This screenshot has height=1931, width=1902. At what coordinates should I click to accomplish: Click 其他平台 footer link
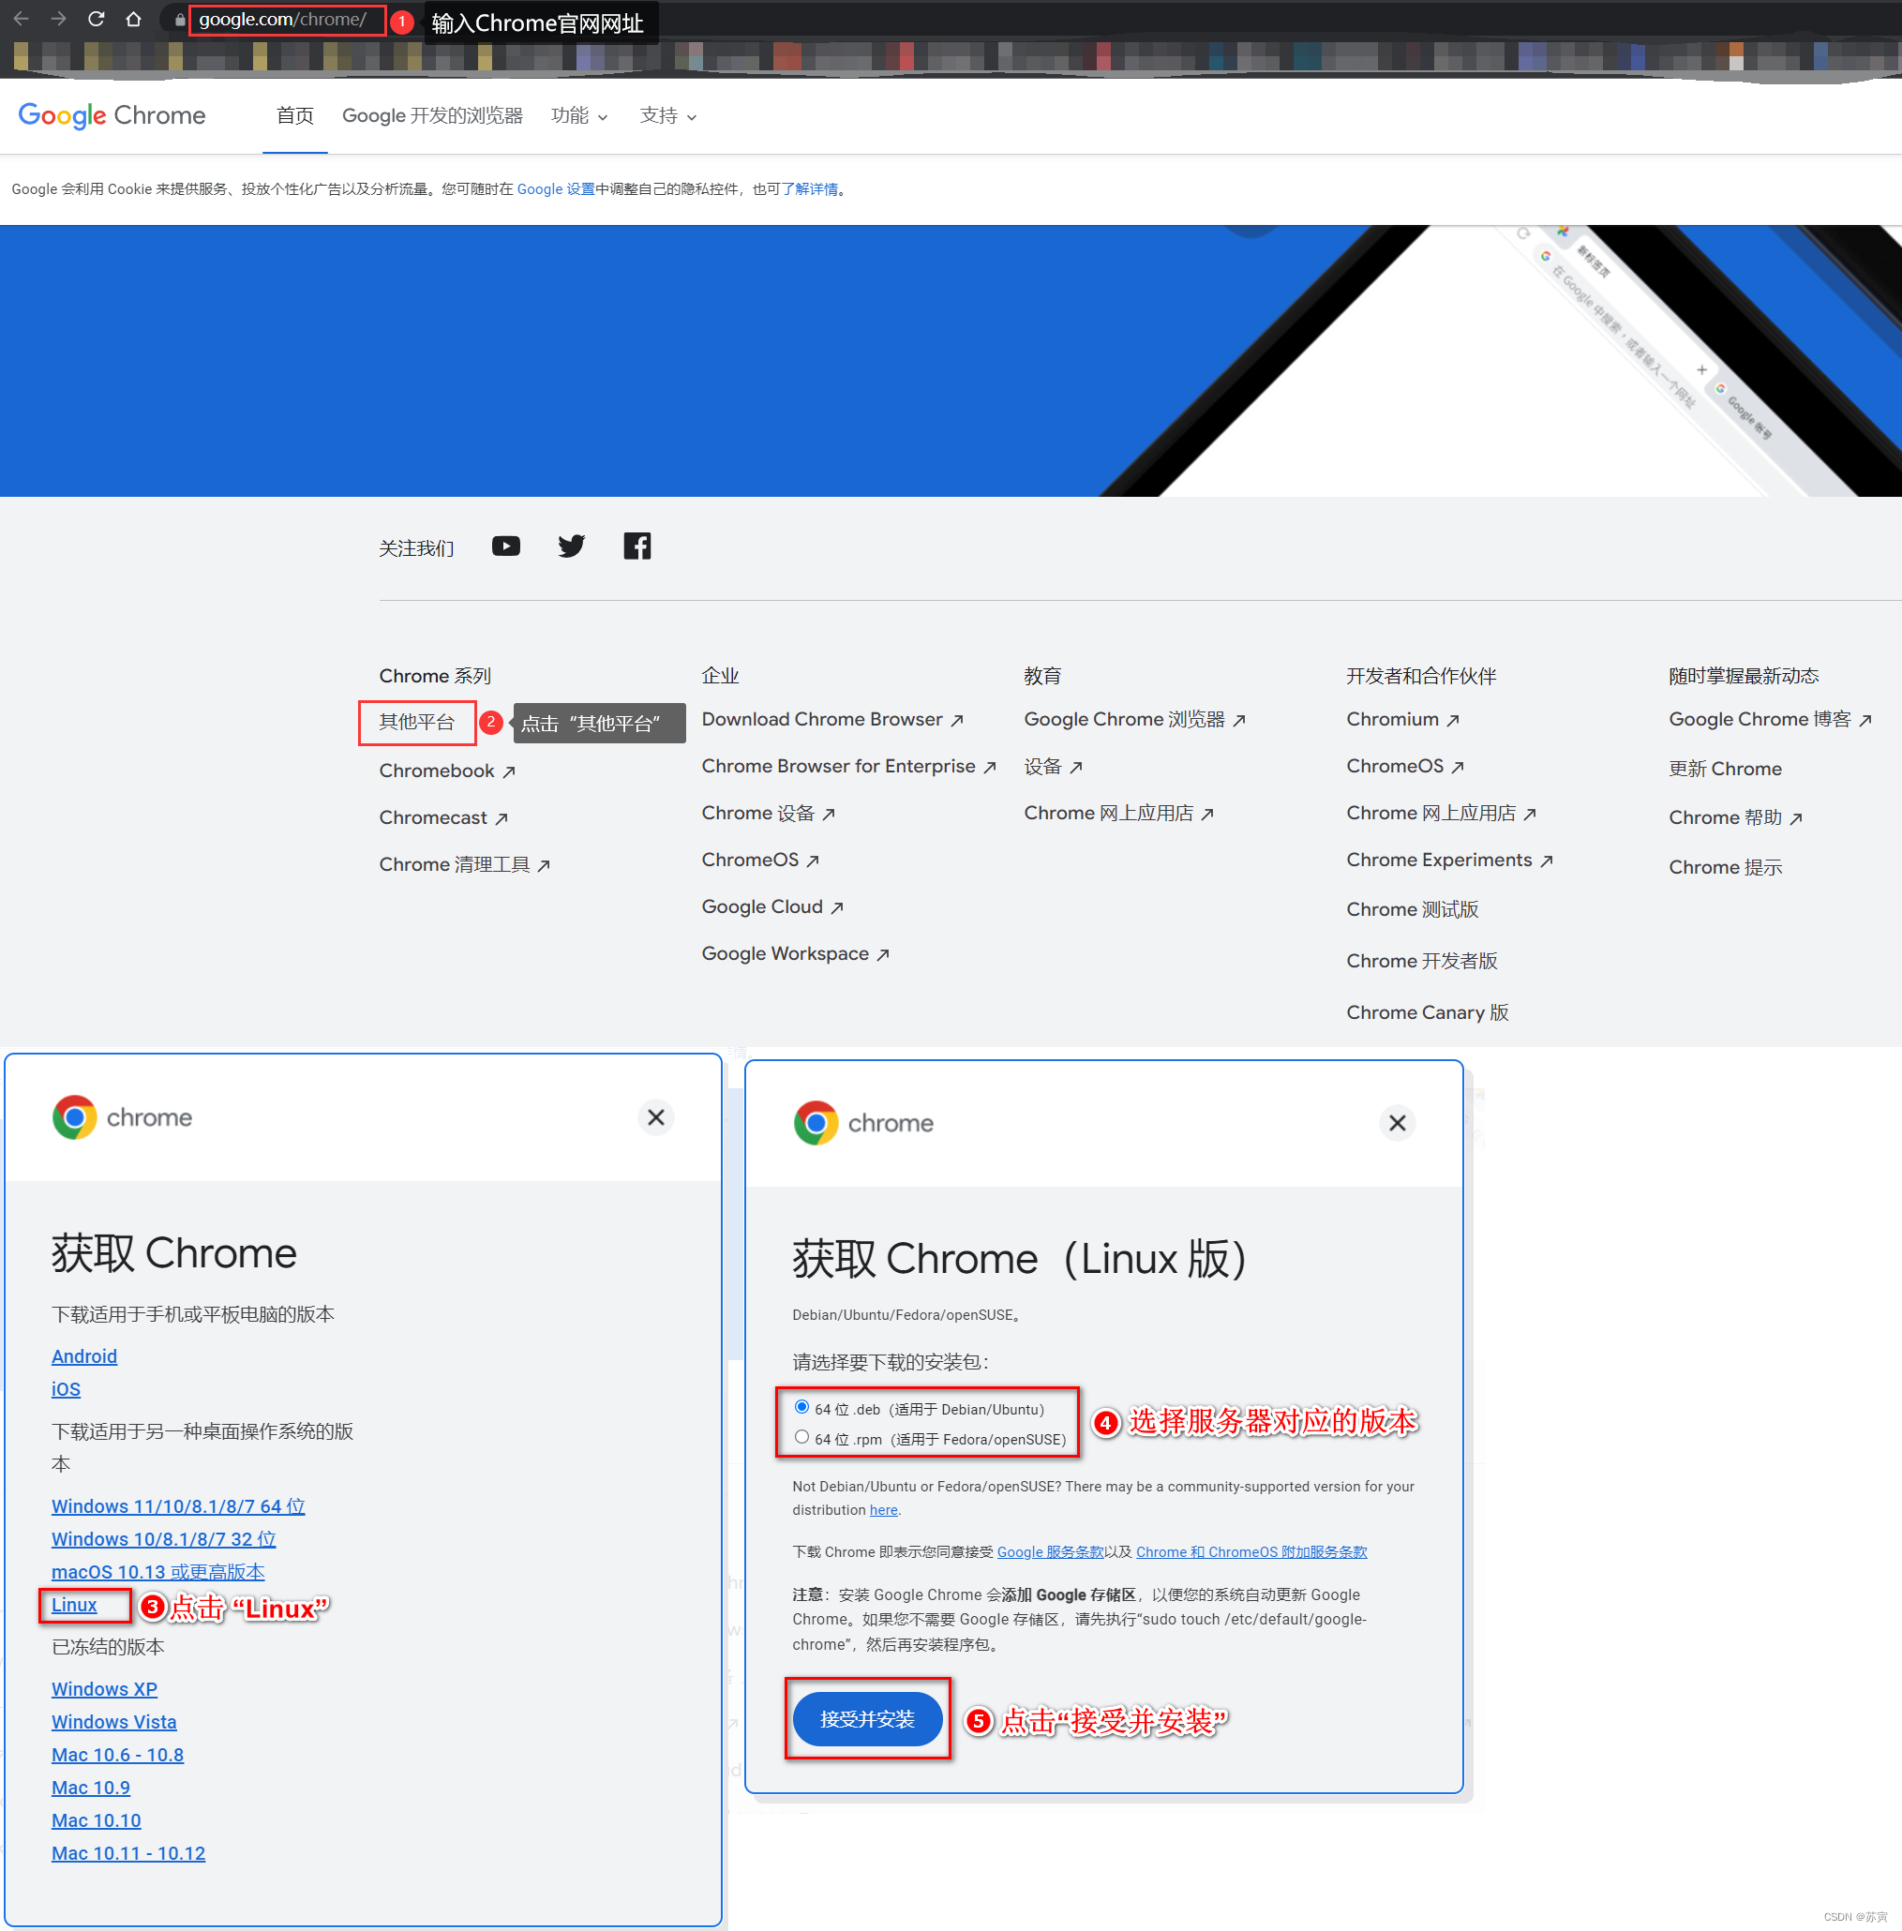(x=416, y=723)
